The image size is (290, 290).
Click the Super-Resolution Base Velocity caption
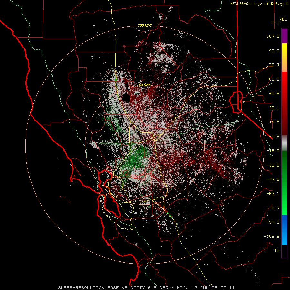146,288
